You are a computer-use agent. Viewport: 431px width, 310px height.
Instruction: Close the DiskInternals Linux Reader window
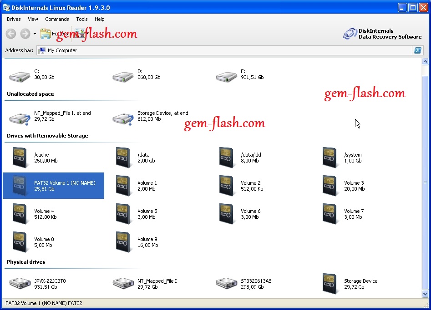(423, 8)
